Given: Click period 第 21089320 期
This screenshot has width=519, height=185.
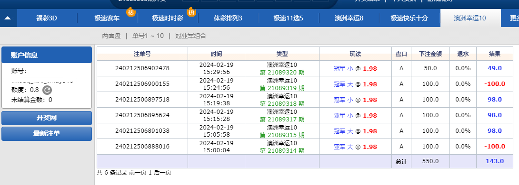Looking at the screenshot, I should [x=282, y=72].
